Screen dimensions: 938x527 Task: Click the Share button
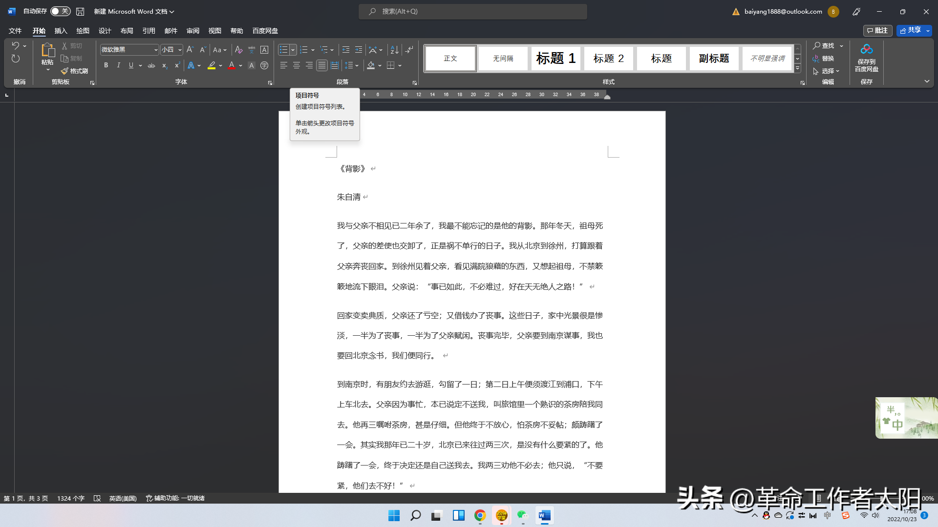911,30
